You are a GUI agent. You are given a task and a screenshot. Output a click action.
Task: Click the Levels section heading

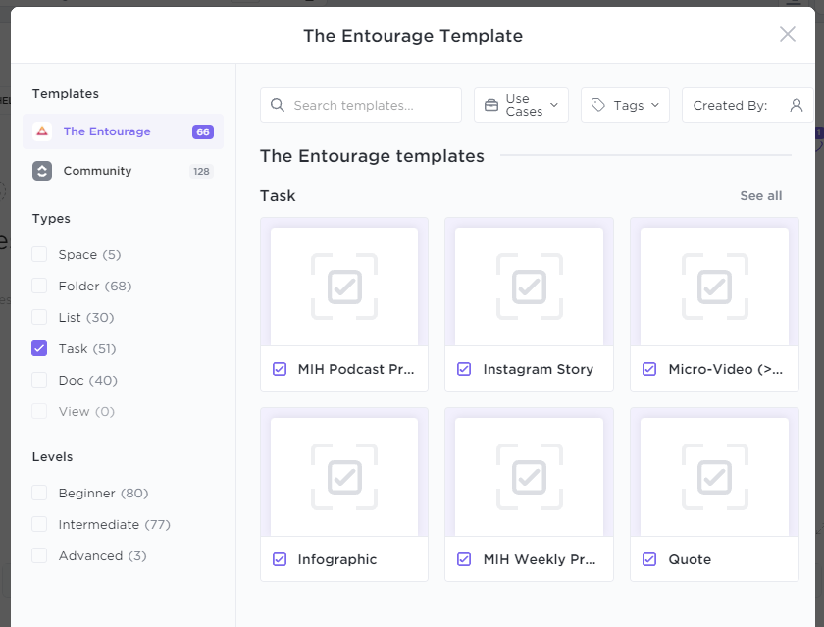click(x=52, y=456)
